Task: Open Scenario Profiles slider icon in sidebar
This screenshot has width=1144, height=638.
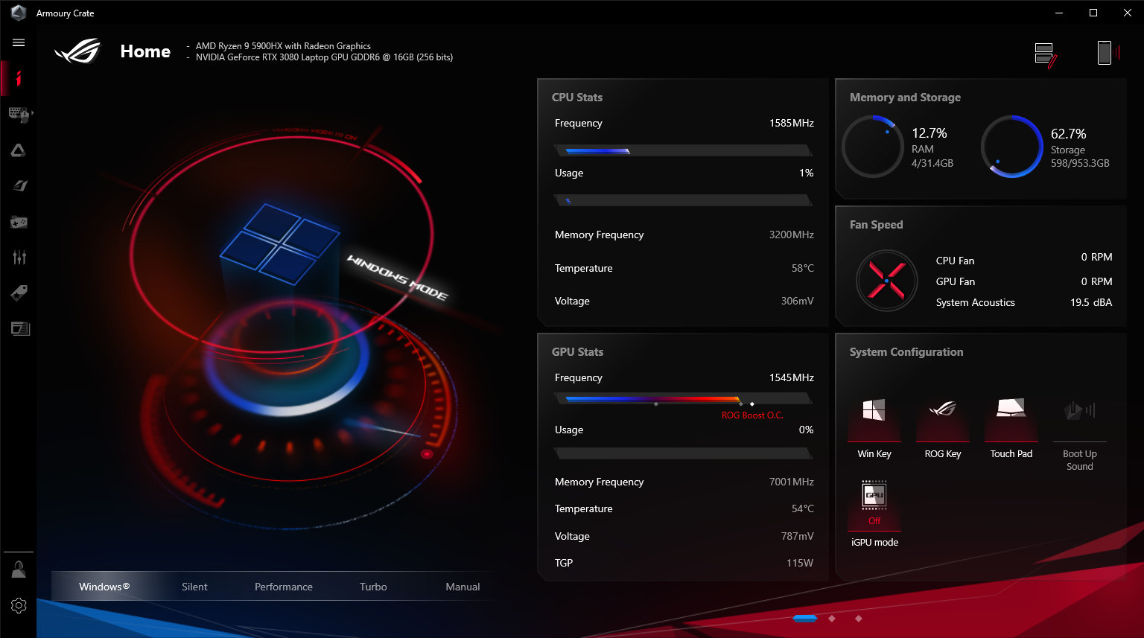Action: point(19,258)
